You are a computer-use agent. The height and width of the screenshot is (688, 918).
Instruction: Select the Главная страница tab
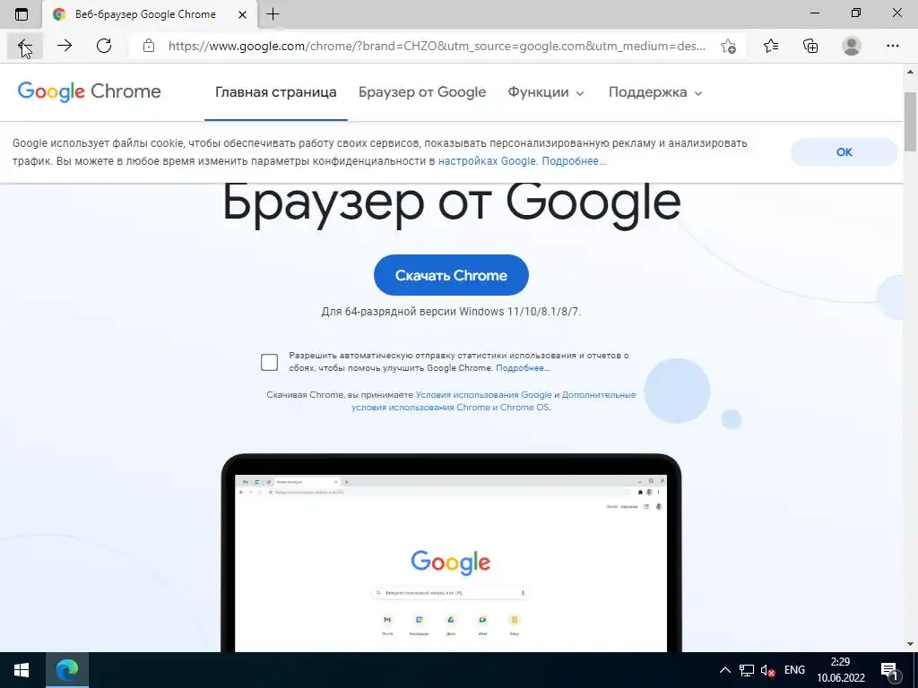coord(276,92)
